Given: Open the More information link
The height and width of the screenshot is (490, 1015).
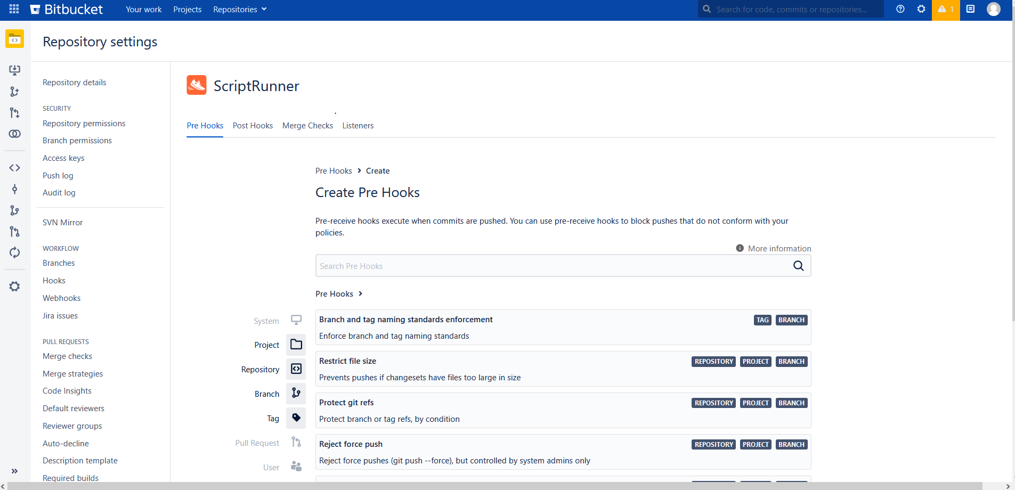Looking at the screenshot, I should tap(779, 248).
